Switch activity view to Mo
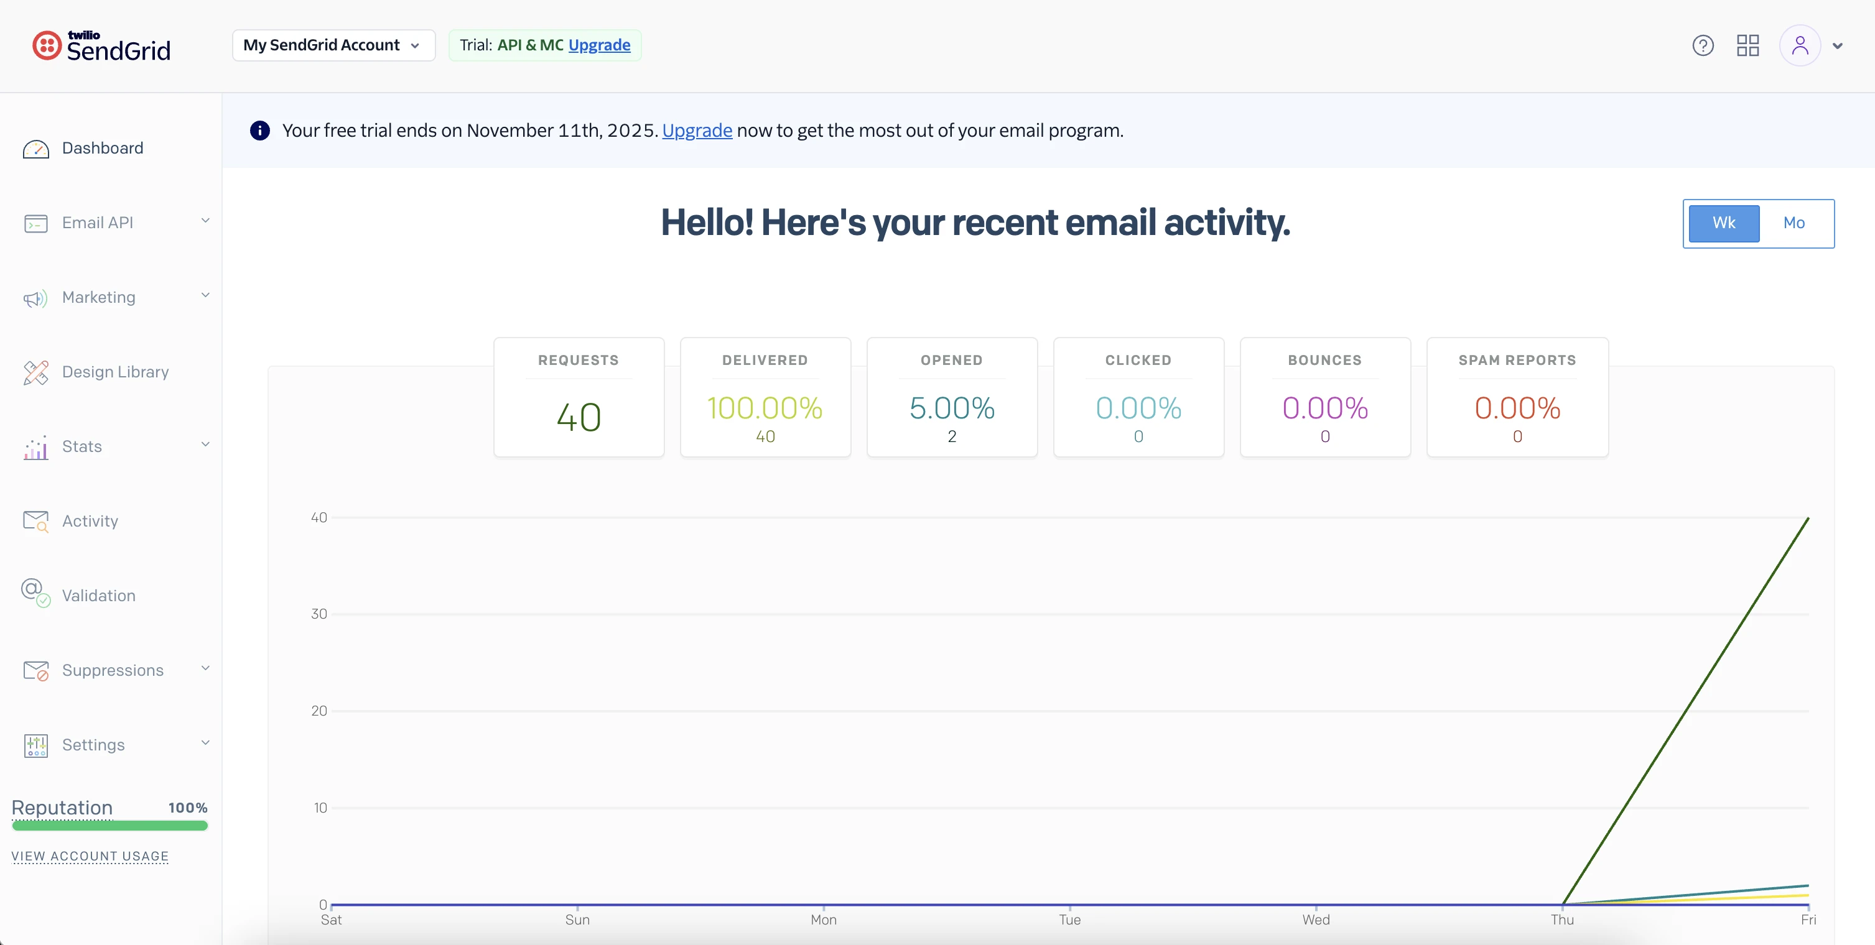The width and height of the screenshot is (1875, 945). [x=1794, y=223]
